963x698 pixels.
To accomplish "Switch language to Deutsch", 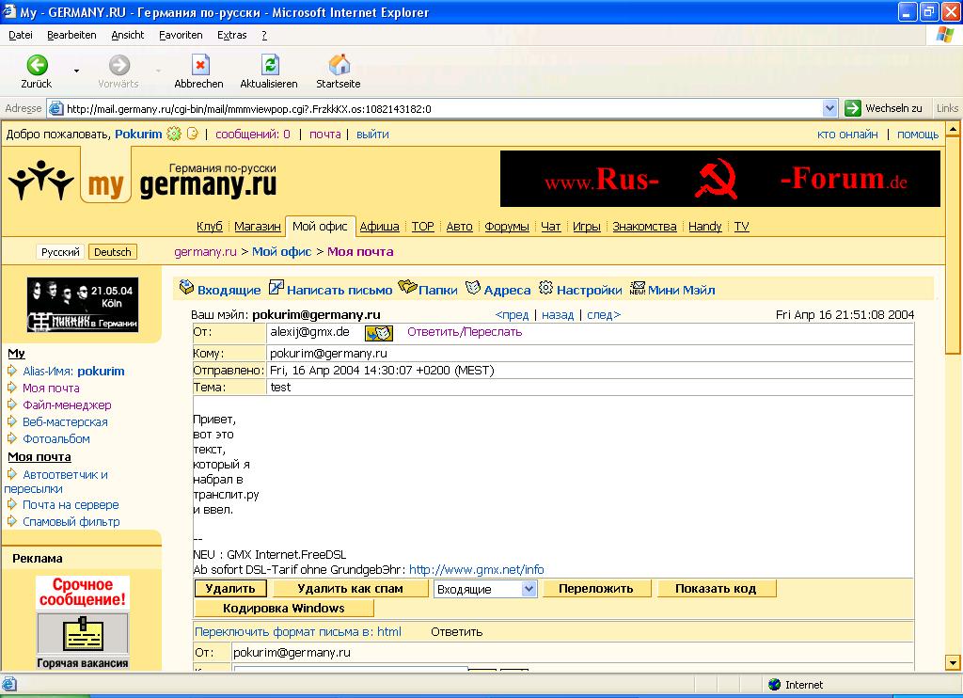I will click(x=113, y=252).
